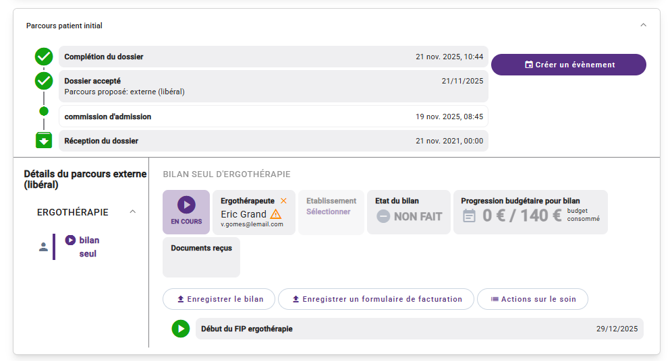Click the small green dot for commission d'admission
The image size is (672, 361).
tap(44, 111)
